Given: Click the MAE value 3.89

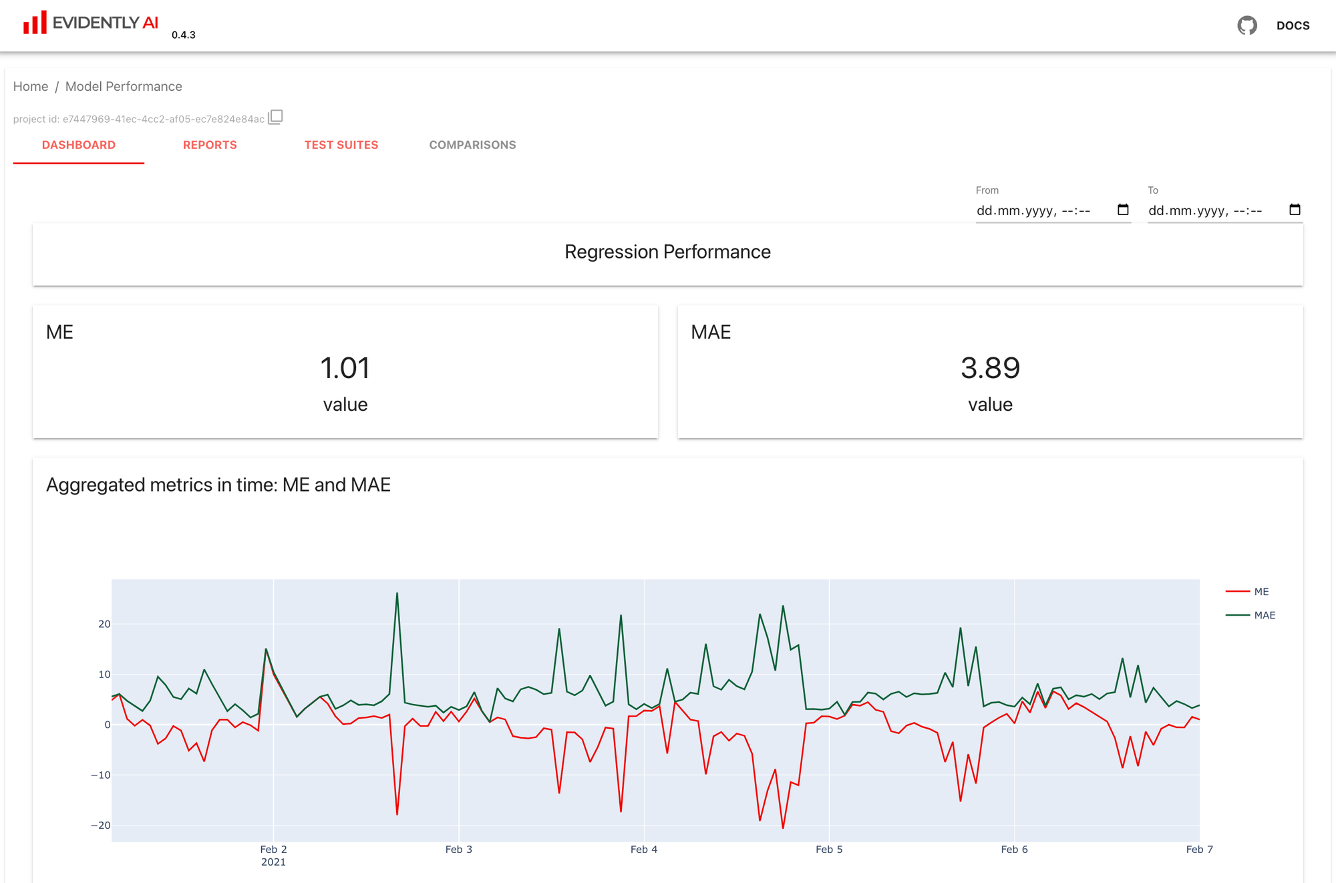Looking at the screenshot, I should pyautogui.click(x=990, y=368).
